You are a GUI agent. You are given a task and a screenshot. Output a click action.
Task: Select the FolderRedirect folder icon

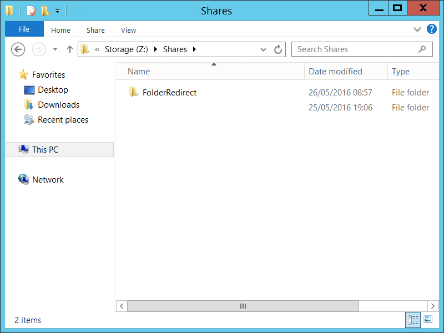click(133, 92)
